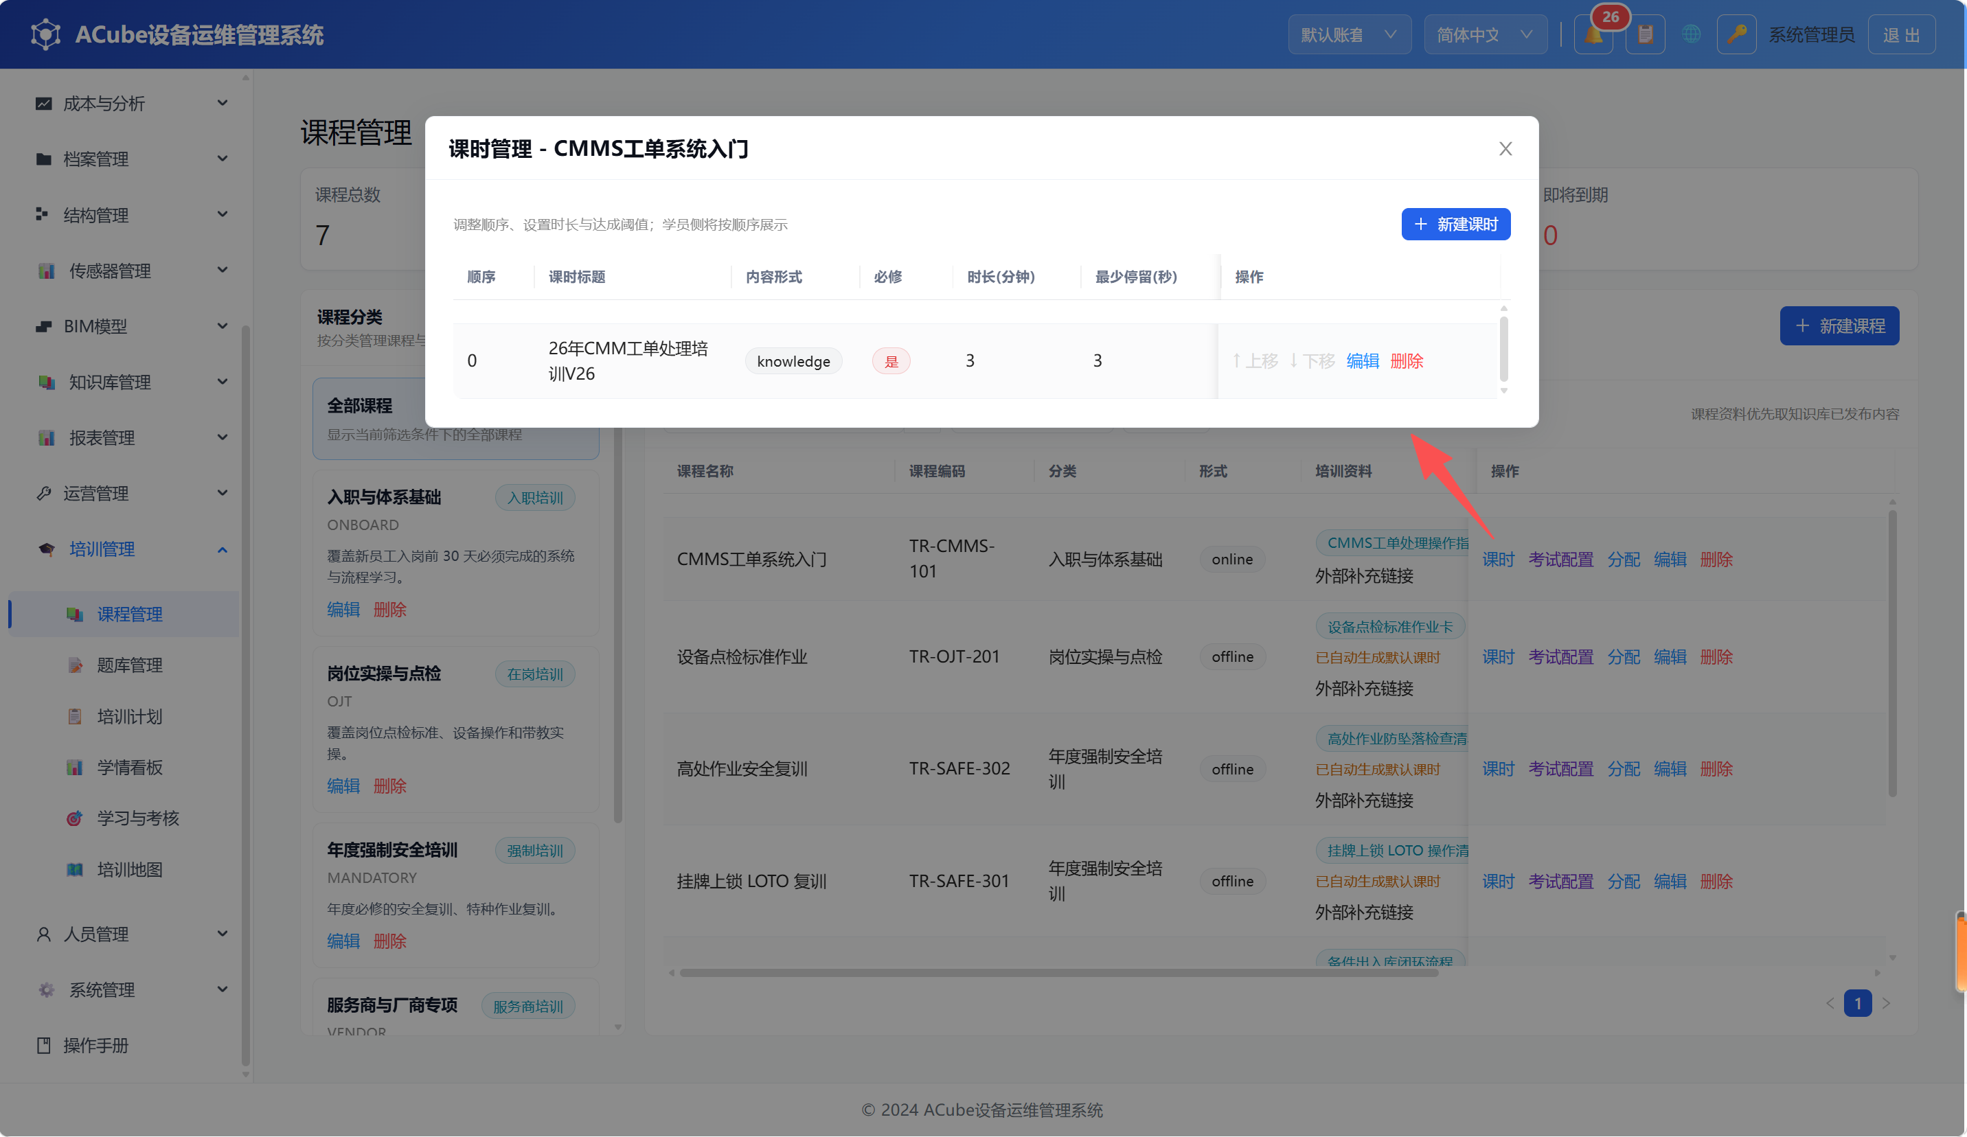1967x1137 pixels.
Task: Click the 运营管理 wrench icon
Action: pos(44,493)
